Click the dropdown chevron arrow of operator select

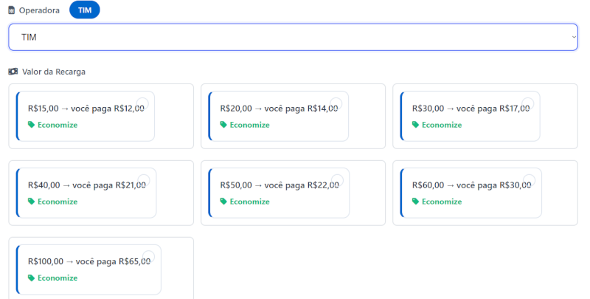point(574,37)
